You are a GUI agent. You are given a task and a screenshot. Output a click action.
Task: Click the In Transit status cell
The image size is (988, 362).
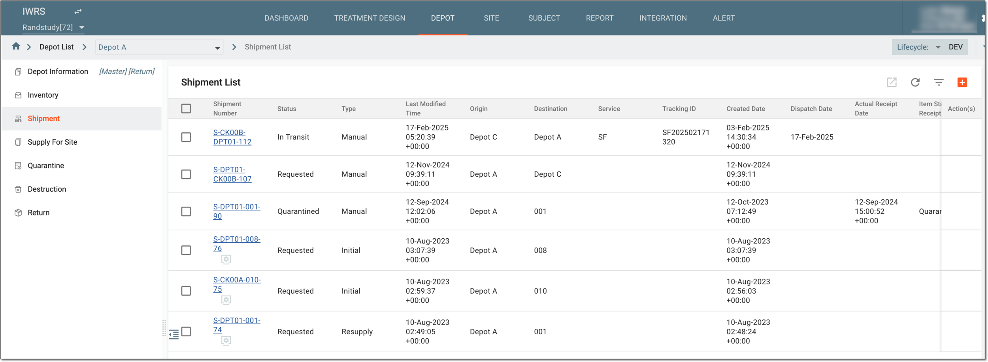pos(293,137)
